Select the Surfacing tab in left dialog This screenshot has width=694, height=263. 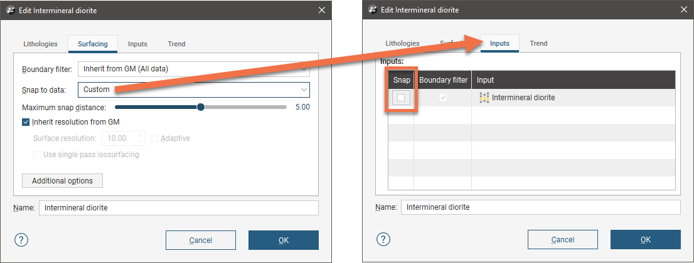tap(93, 44)
